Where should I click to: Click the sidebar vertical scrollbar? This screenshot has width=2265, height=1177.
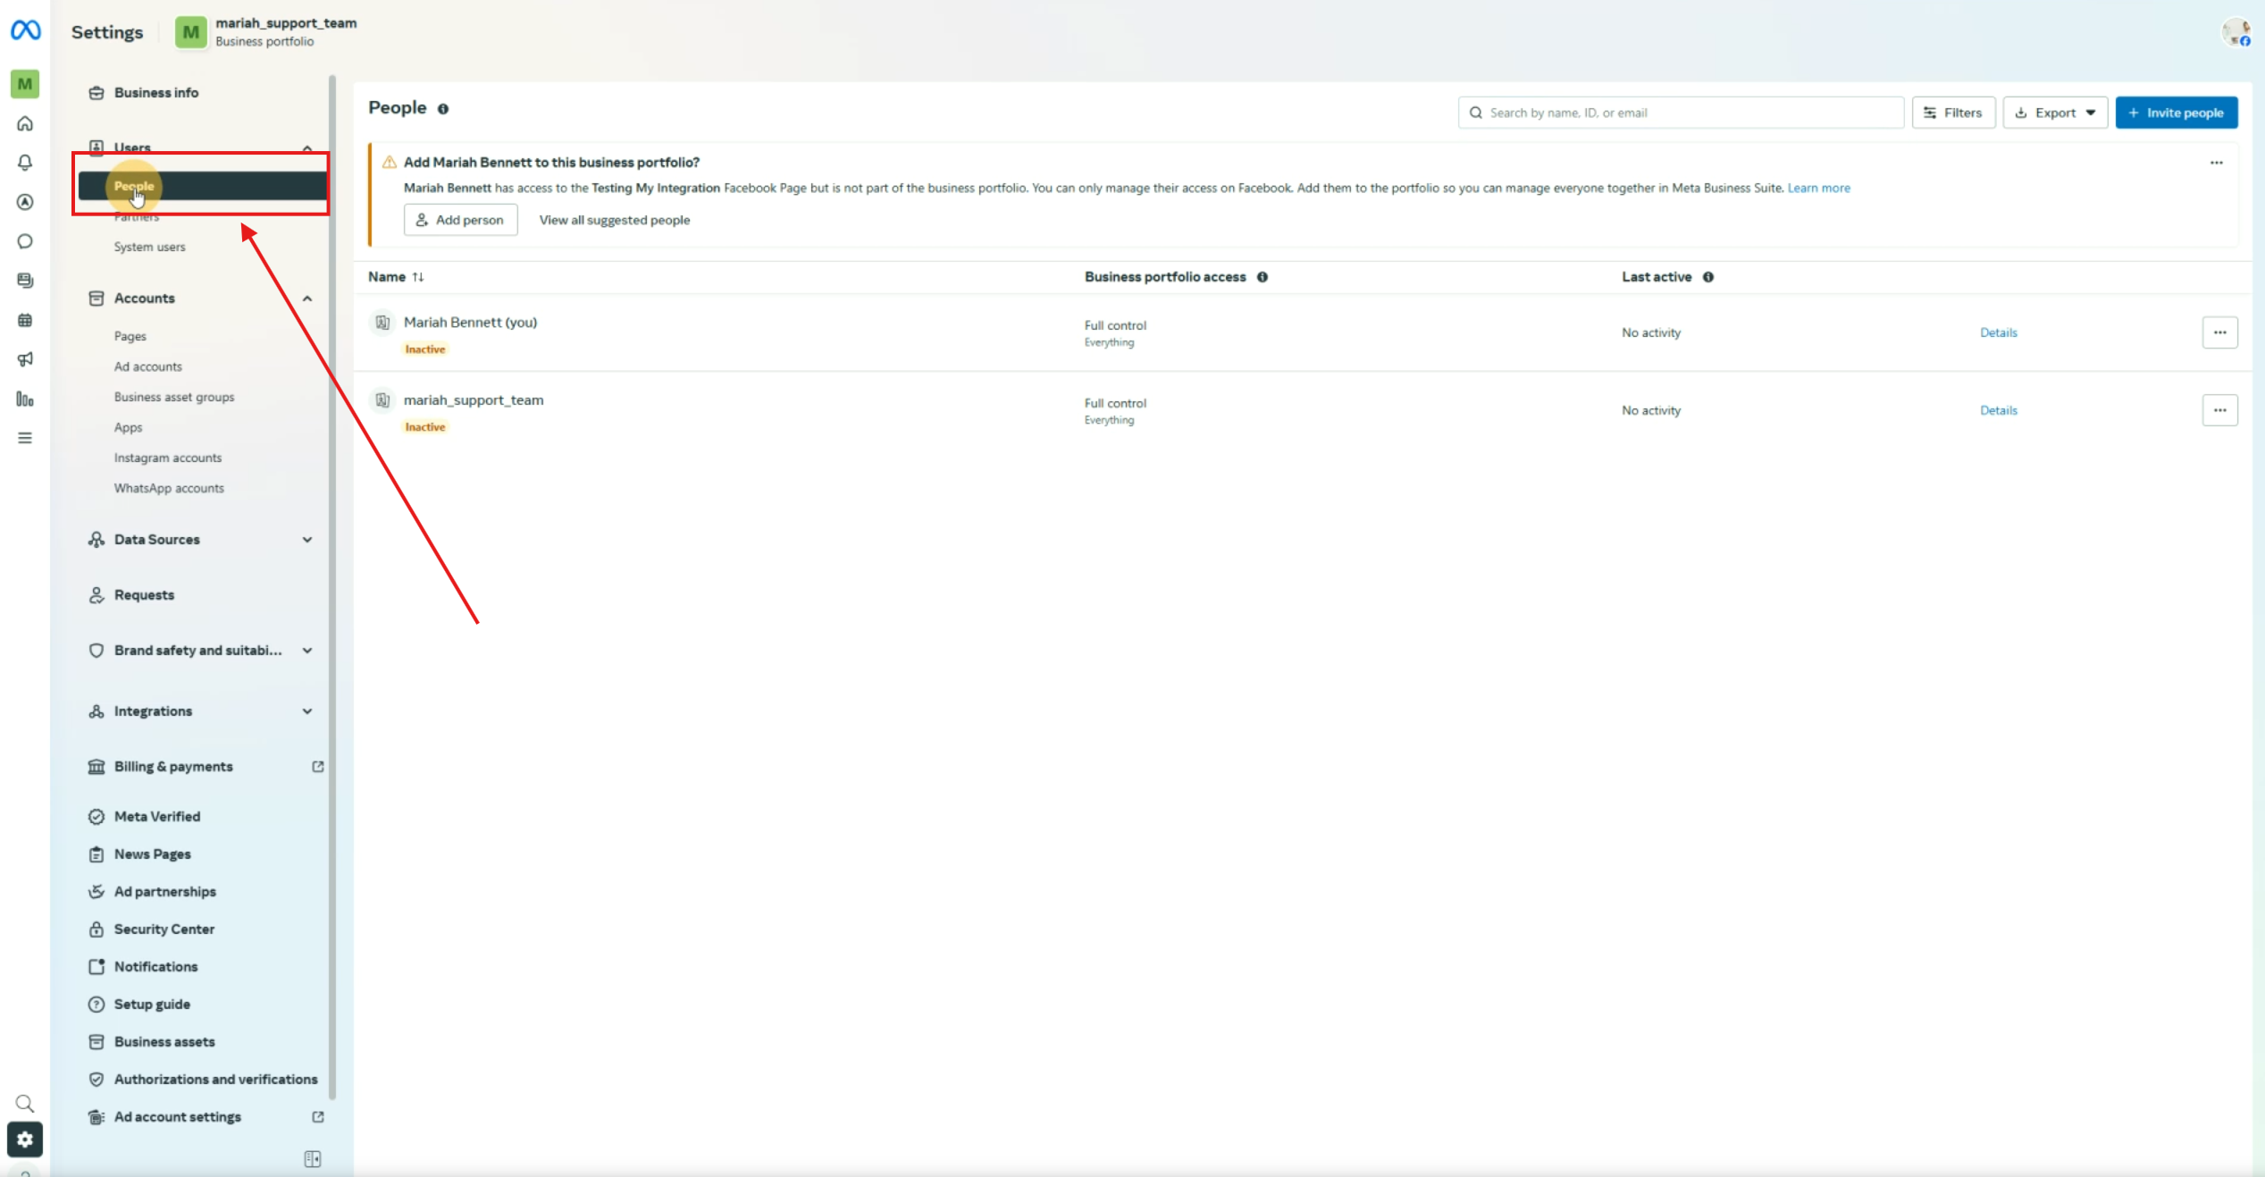pos(332,586)
